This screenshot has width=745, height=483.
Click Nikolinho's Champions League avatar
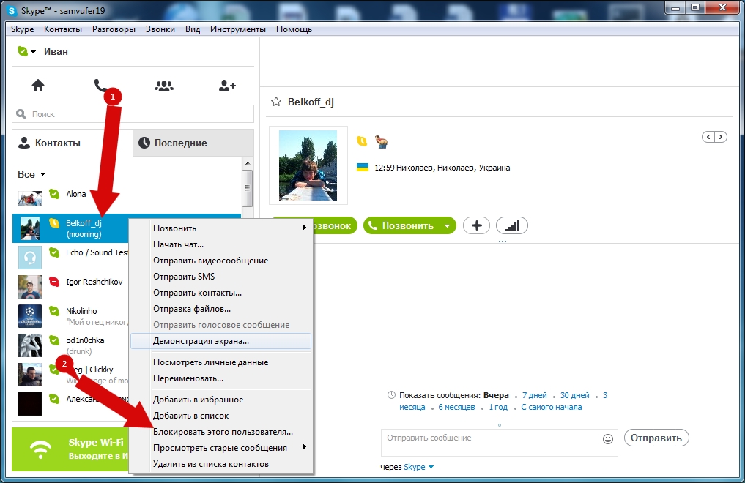(30, 316)
